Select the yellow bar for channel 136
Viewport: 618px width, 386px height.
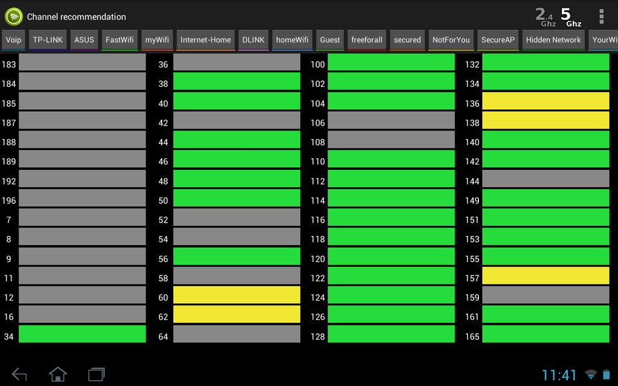(546, 101)
